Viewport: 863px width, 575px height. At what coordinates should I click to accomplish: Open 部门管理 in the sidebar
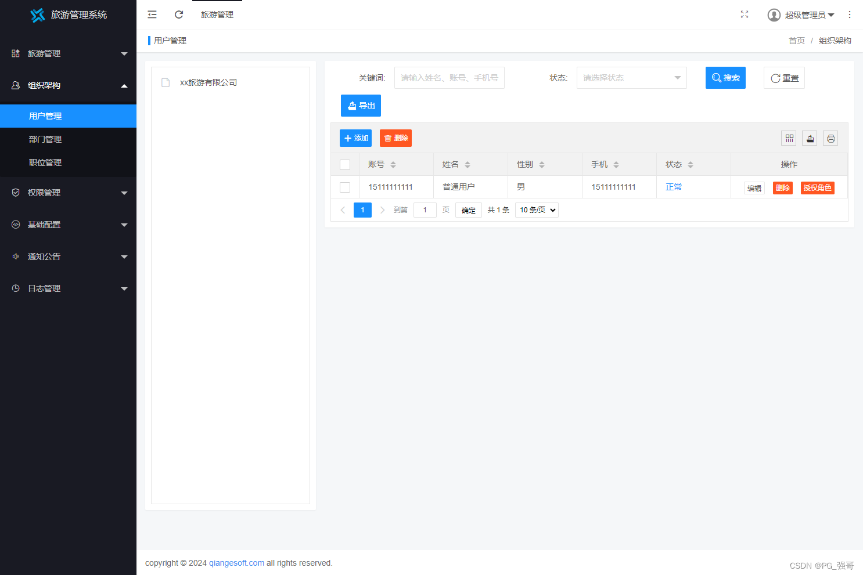click(68, 139)
